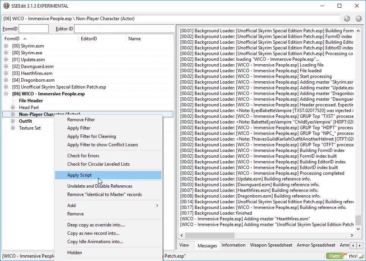Viewport: 366px width, 261px height.
Task: Expand the Head Part group
Action: click(13, 107)
